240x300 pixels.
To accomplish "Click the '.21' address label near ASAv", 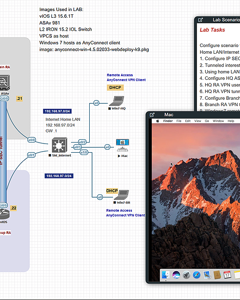I will (19, 98).
